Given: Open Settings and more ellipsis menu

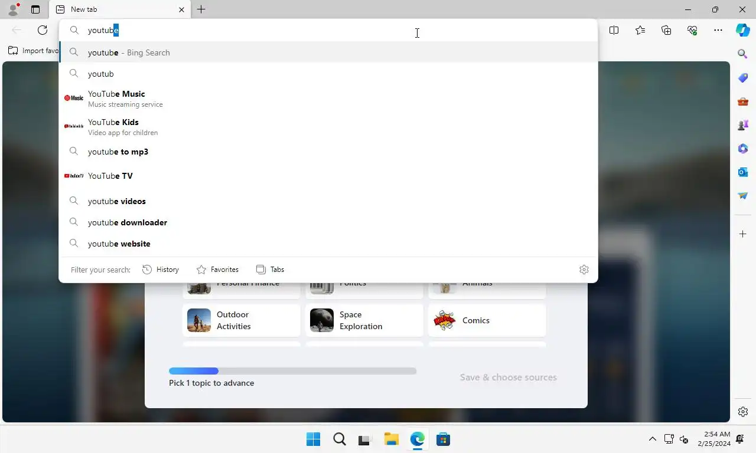Looking at the screenshot, I should point(718,30).
